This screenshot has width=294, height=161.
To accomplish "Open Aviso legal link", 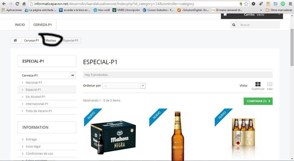I will click(33, 146).
